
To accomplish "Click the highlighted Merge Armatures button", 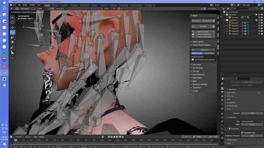I will click(x=197, y=53).
